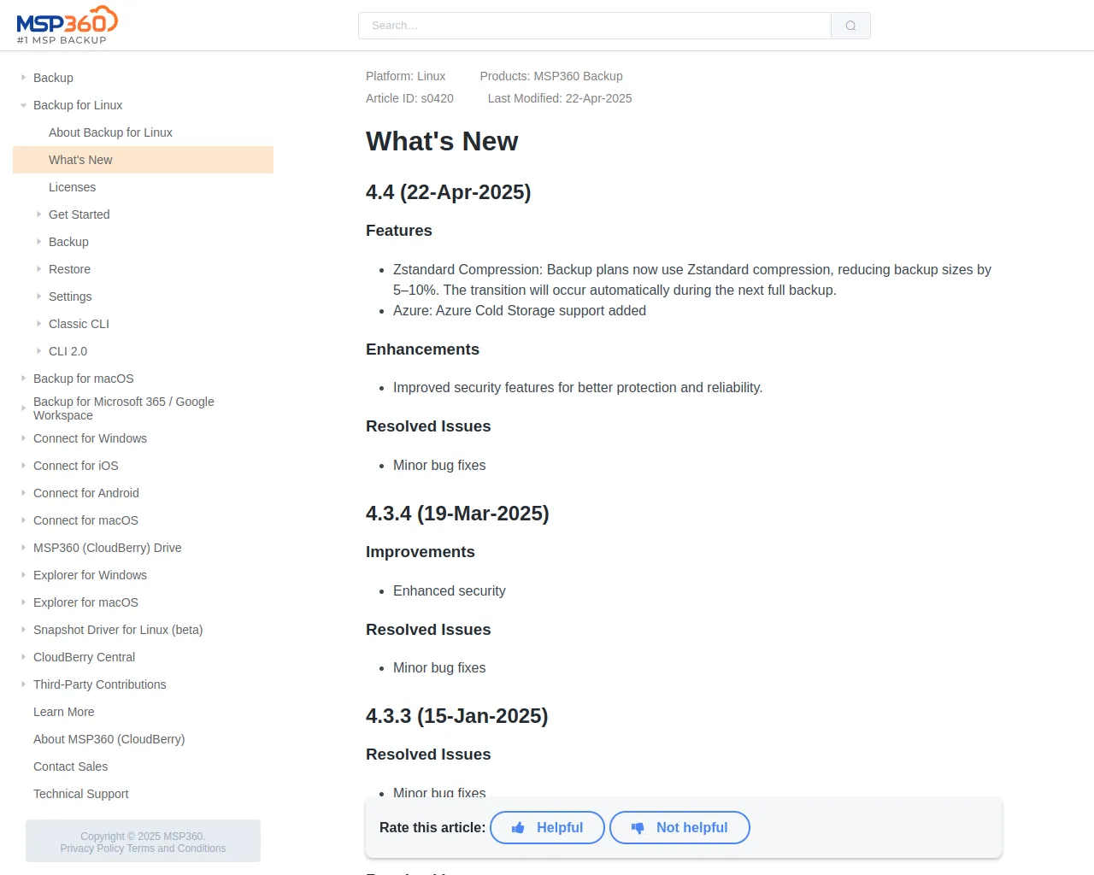Rate the article as Not helpful
The width and height of the screenshot is (1094, 875).
tap(679, 827)
